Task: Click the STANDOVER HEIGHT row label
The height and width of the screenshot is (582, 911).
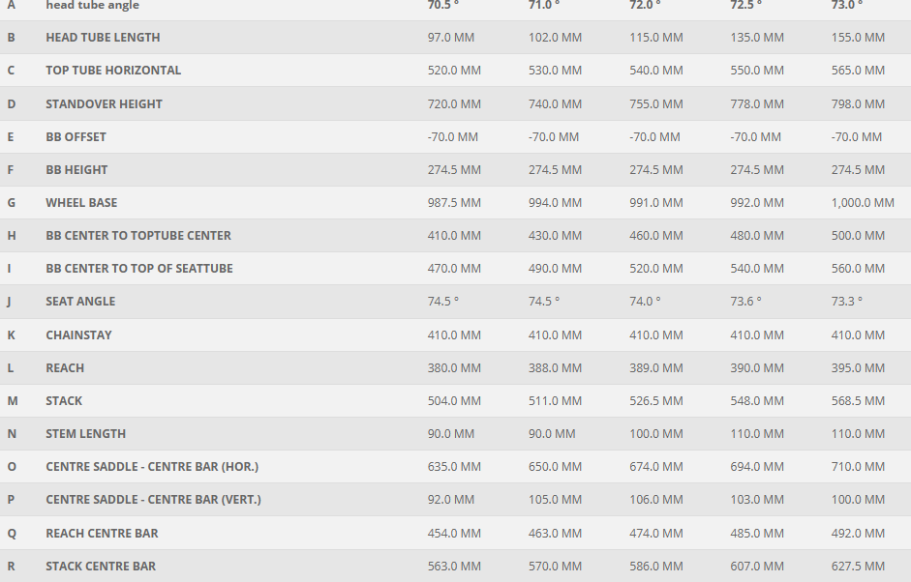Action: [104, 104]
